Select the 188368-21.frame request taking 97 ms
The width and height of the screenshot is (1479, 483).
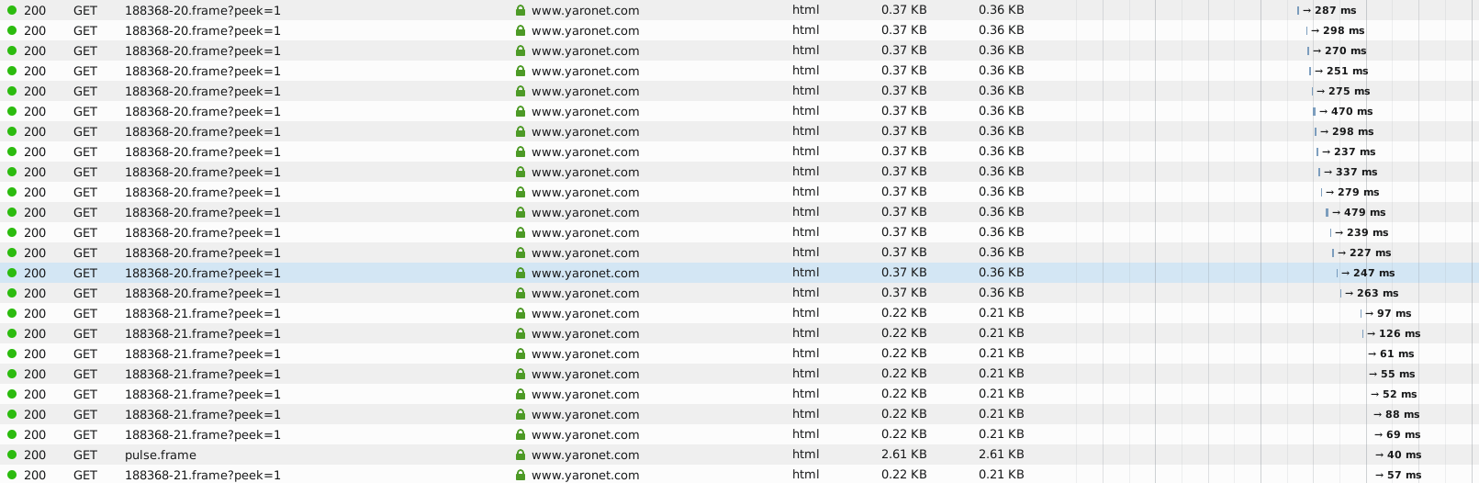(203, 313)
